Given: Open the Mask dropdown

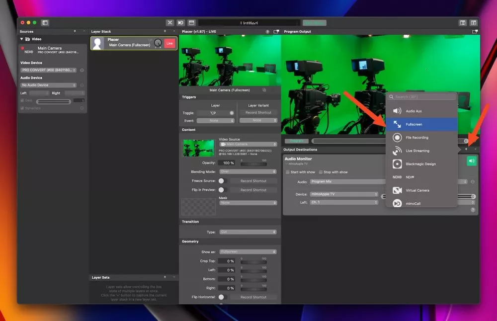Looking at the screenshot, I should pos(248,203).
